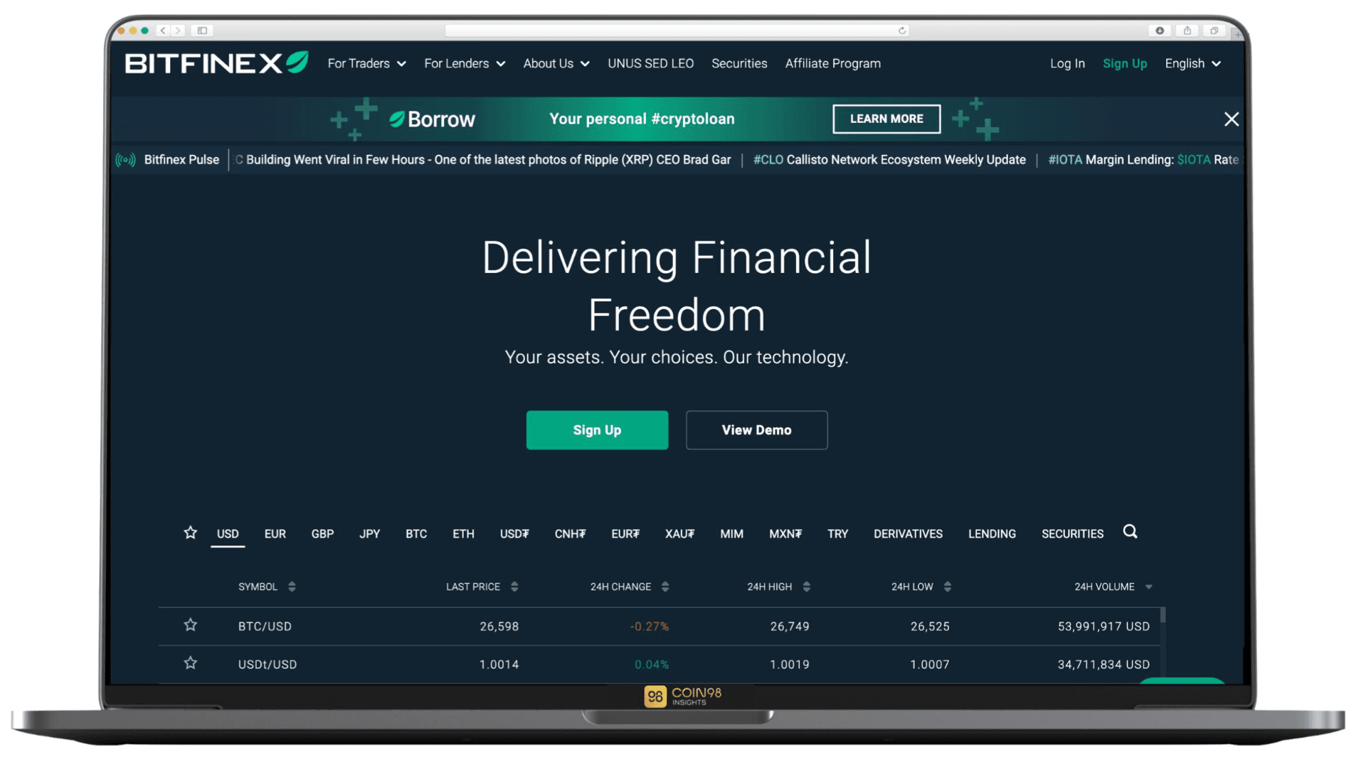Show favorites with the star tab

click(190, 533)
